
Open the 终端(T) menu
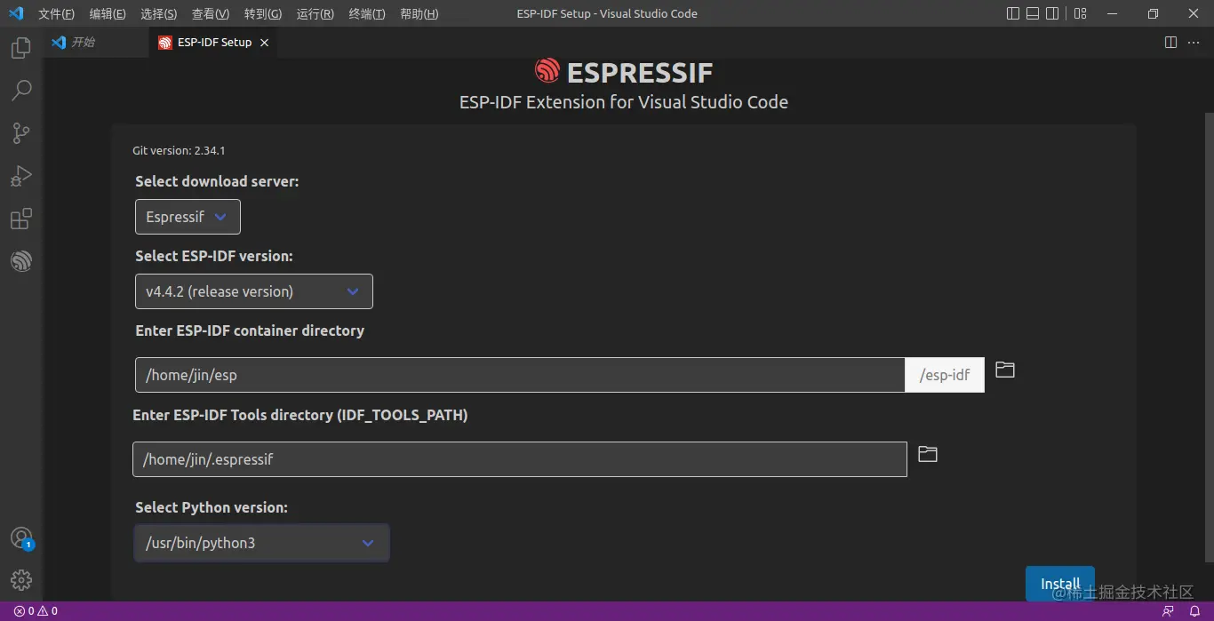pos(367,14)
